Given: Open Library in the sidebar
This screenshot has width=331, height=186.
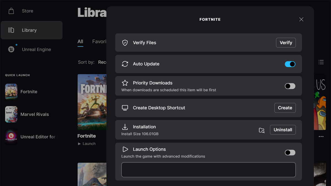Looking at the screenshot, I should 32,30.
